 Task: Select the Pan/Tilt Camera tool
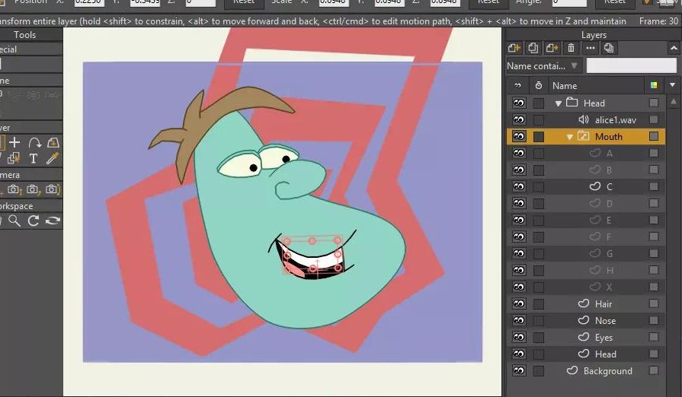[x=52, y=189]
